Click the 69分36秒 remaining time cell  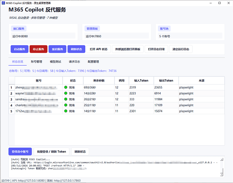click(x=99, y=87)
